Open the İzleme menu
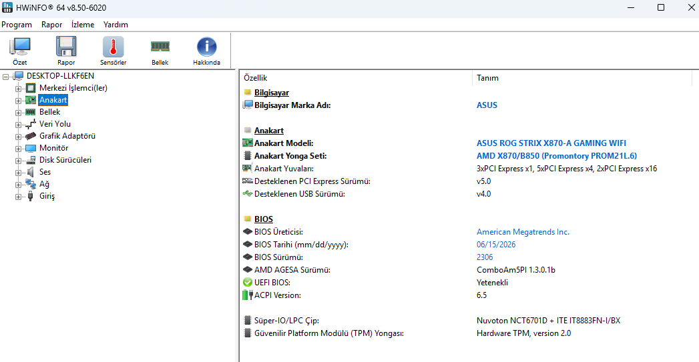Image resolution: width=699 pixels, height=362 pixels. point(83,25)
